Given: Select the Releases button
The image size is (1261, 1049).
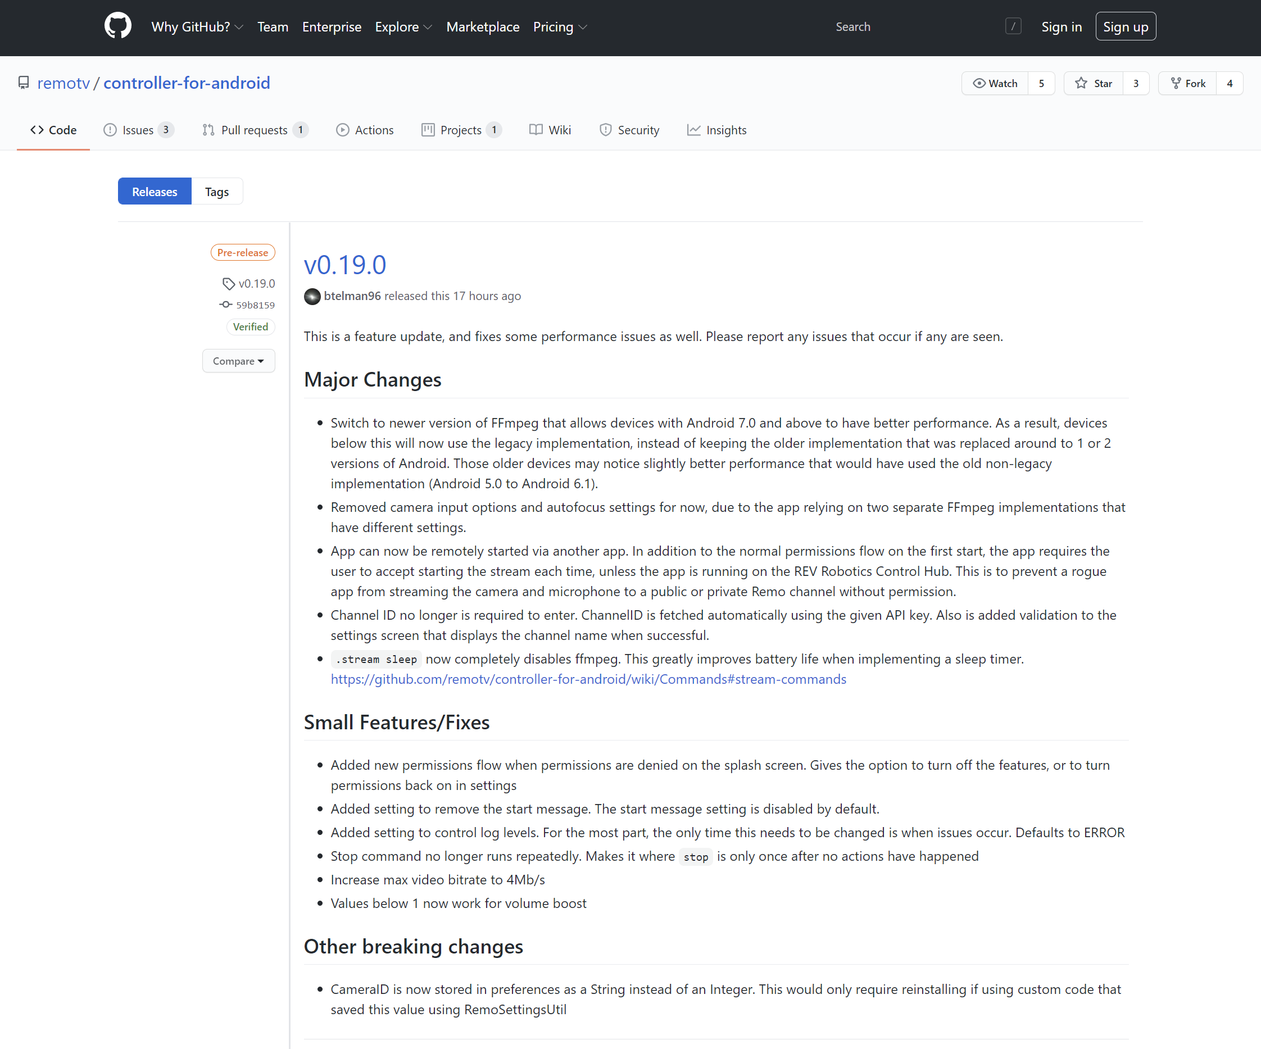Looking at the screenshot, I should click(x=155, y=192).
